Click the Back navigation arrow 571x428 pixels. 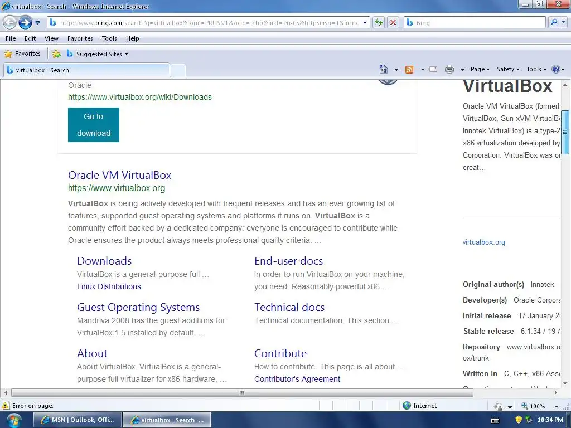10,22
